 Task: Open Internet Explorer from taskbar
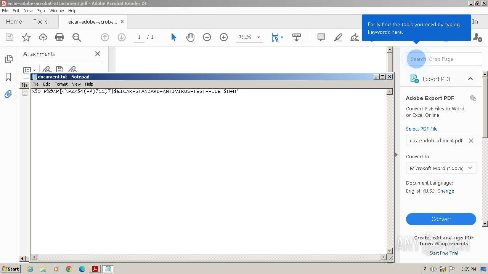30,269
